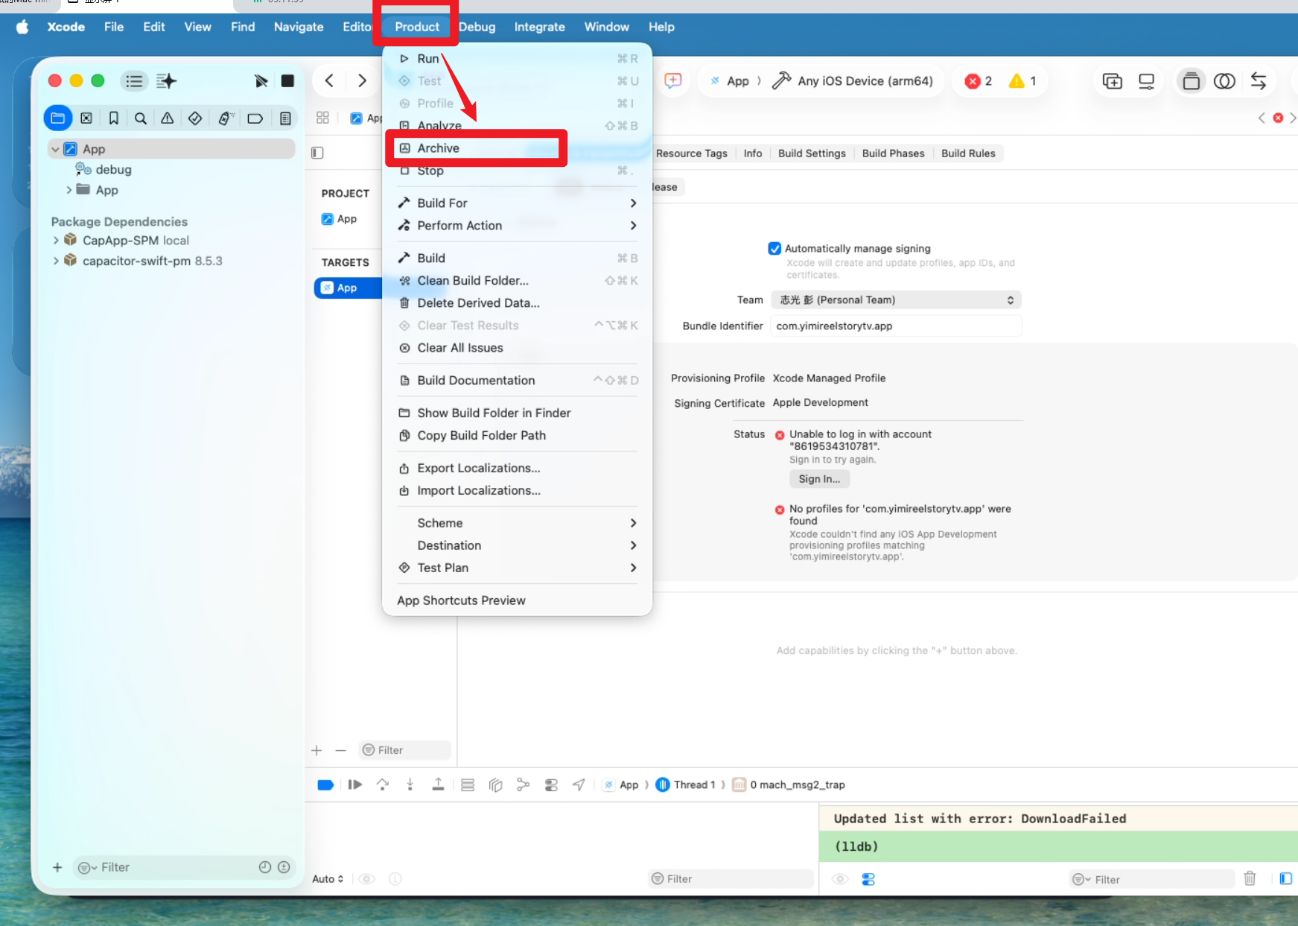This screenshot has height=926, width=1298.
Task: Continue or pause program execution in debug bar
Action: [x=355, y=784]
